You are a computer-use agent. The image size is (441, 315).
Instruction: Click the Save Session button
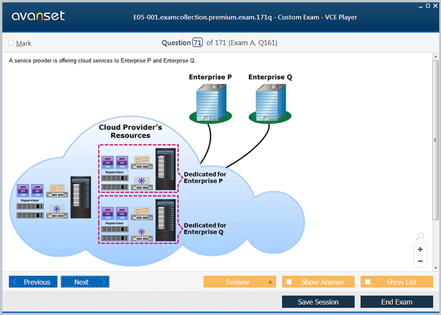coord(318,302)
